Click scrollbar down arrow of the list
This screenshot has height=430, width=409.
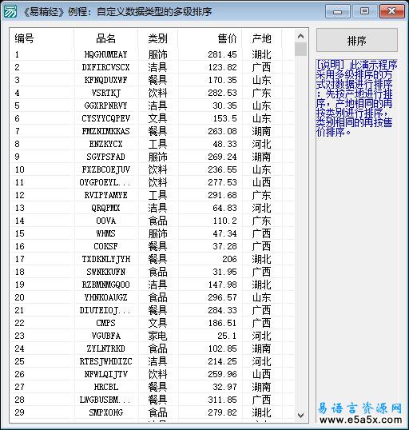point(300,415)
